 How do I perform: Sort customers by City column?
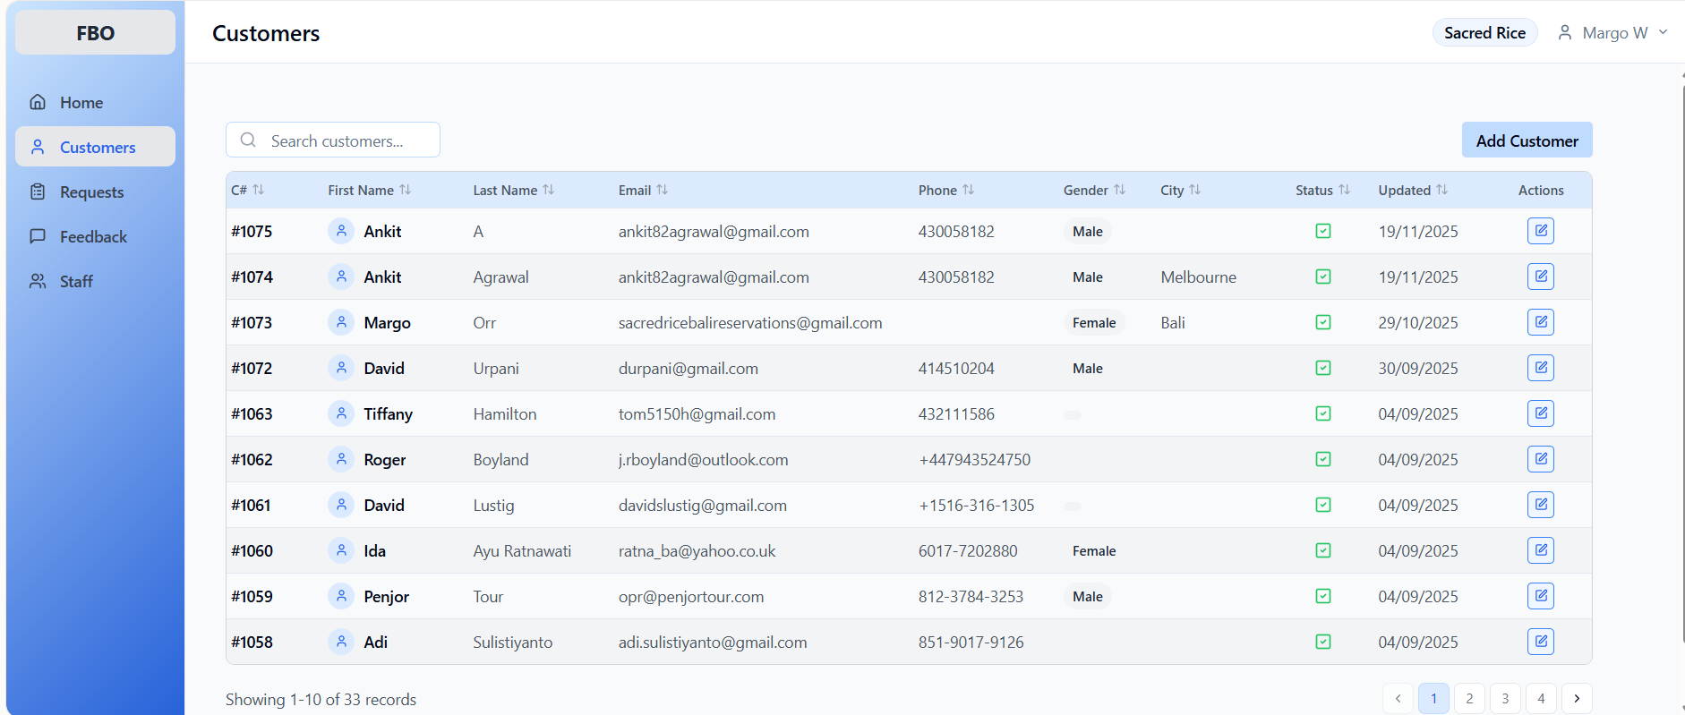pos(1181,190)
